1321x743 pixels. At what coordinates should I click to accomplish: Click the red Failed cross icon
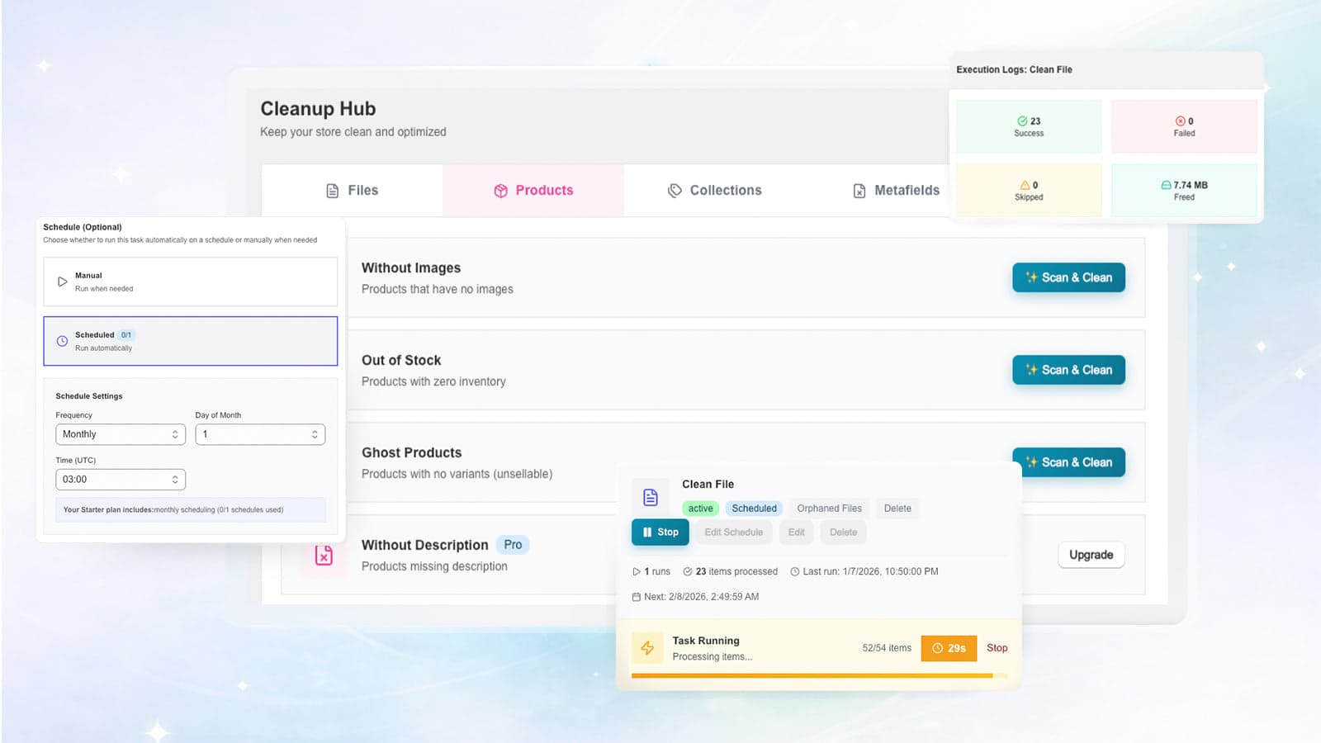click(1180, 121)
